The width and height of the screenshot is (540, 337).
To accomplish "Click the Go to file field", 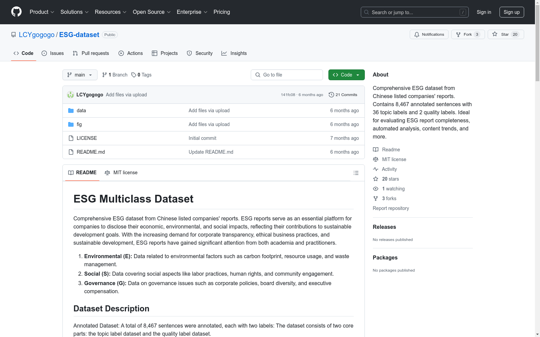I will click(x=287, y=75).
